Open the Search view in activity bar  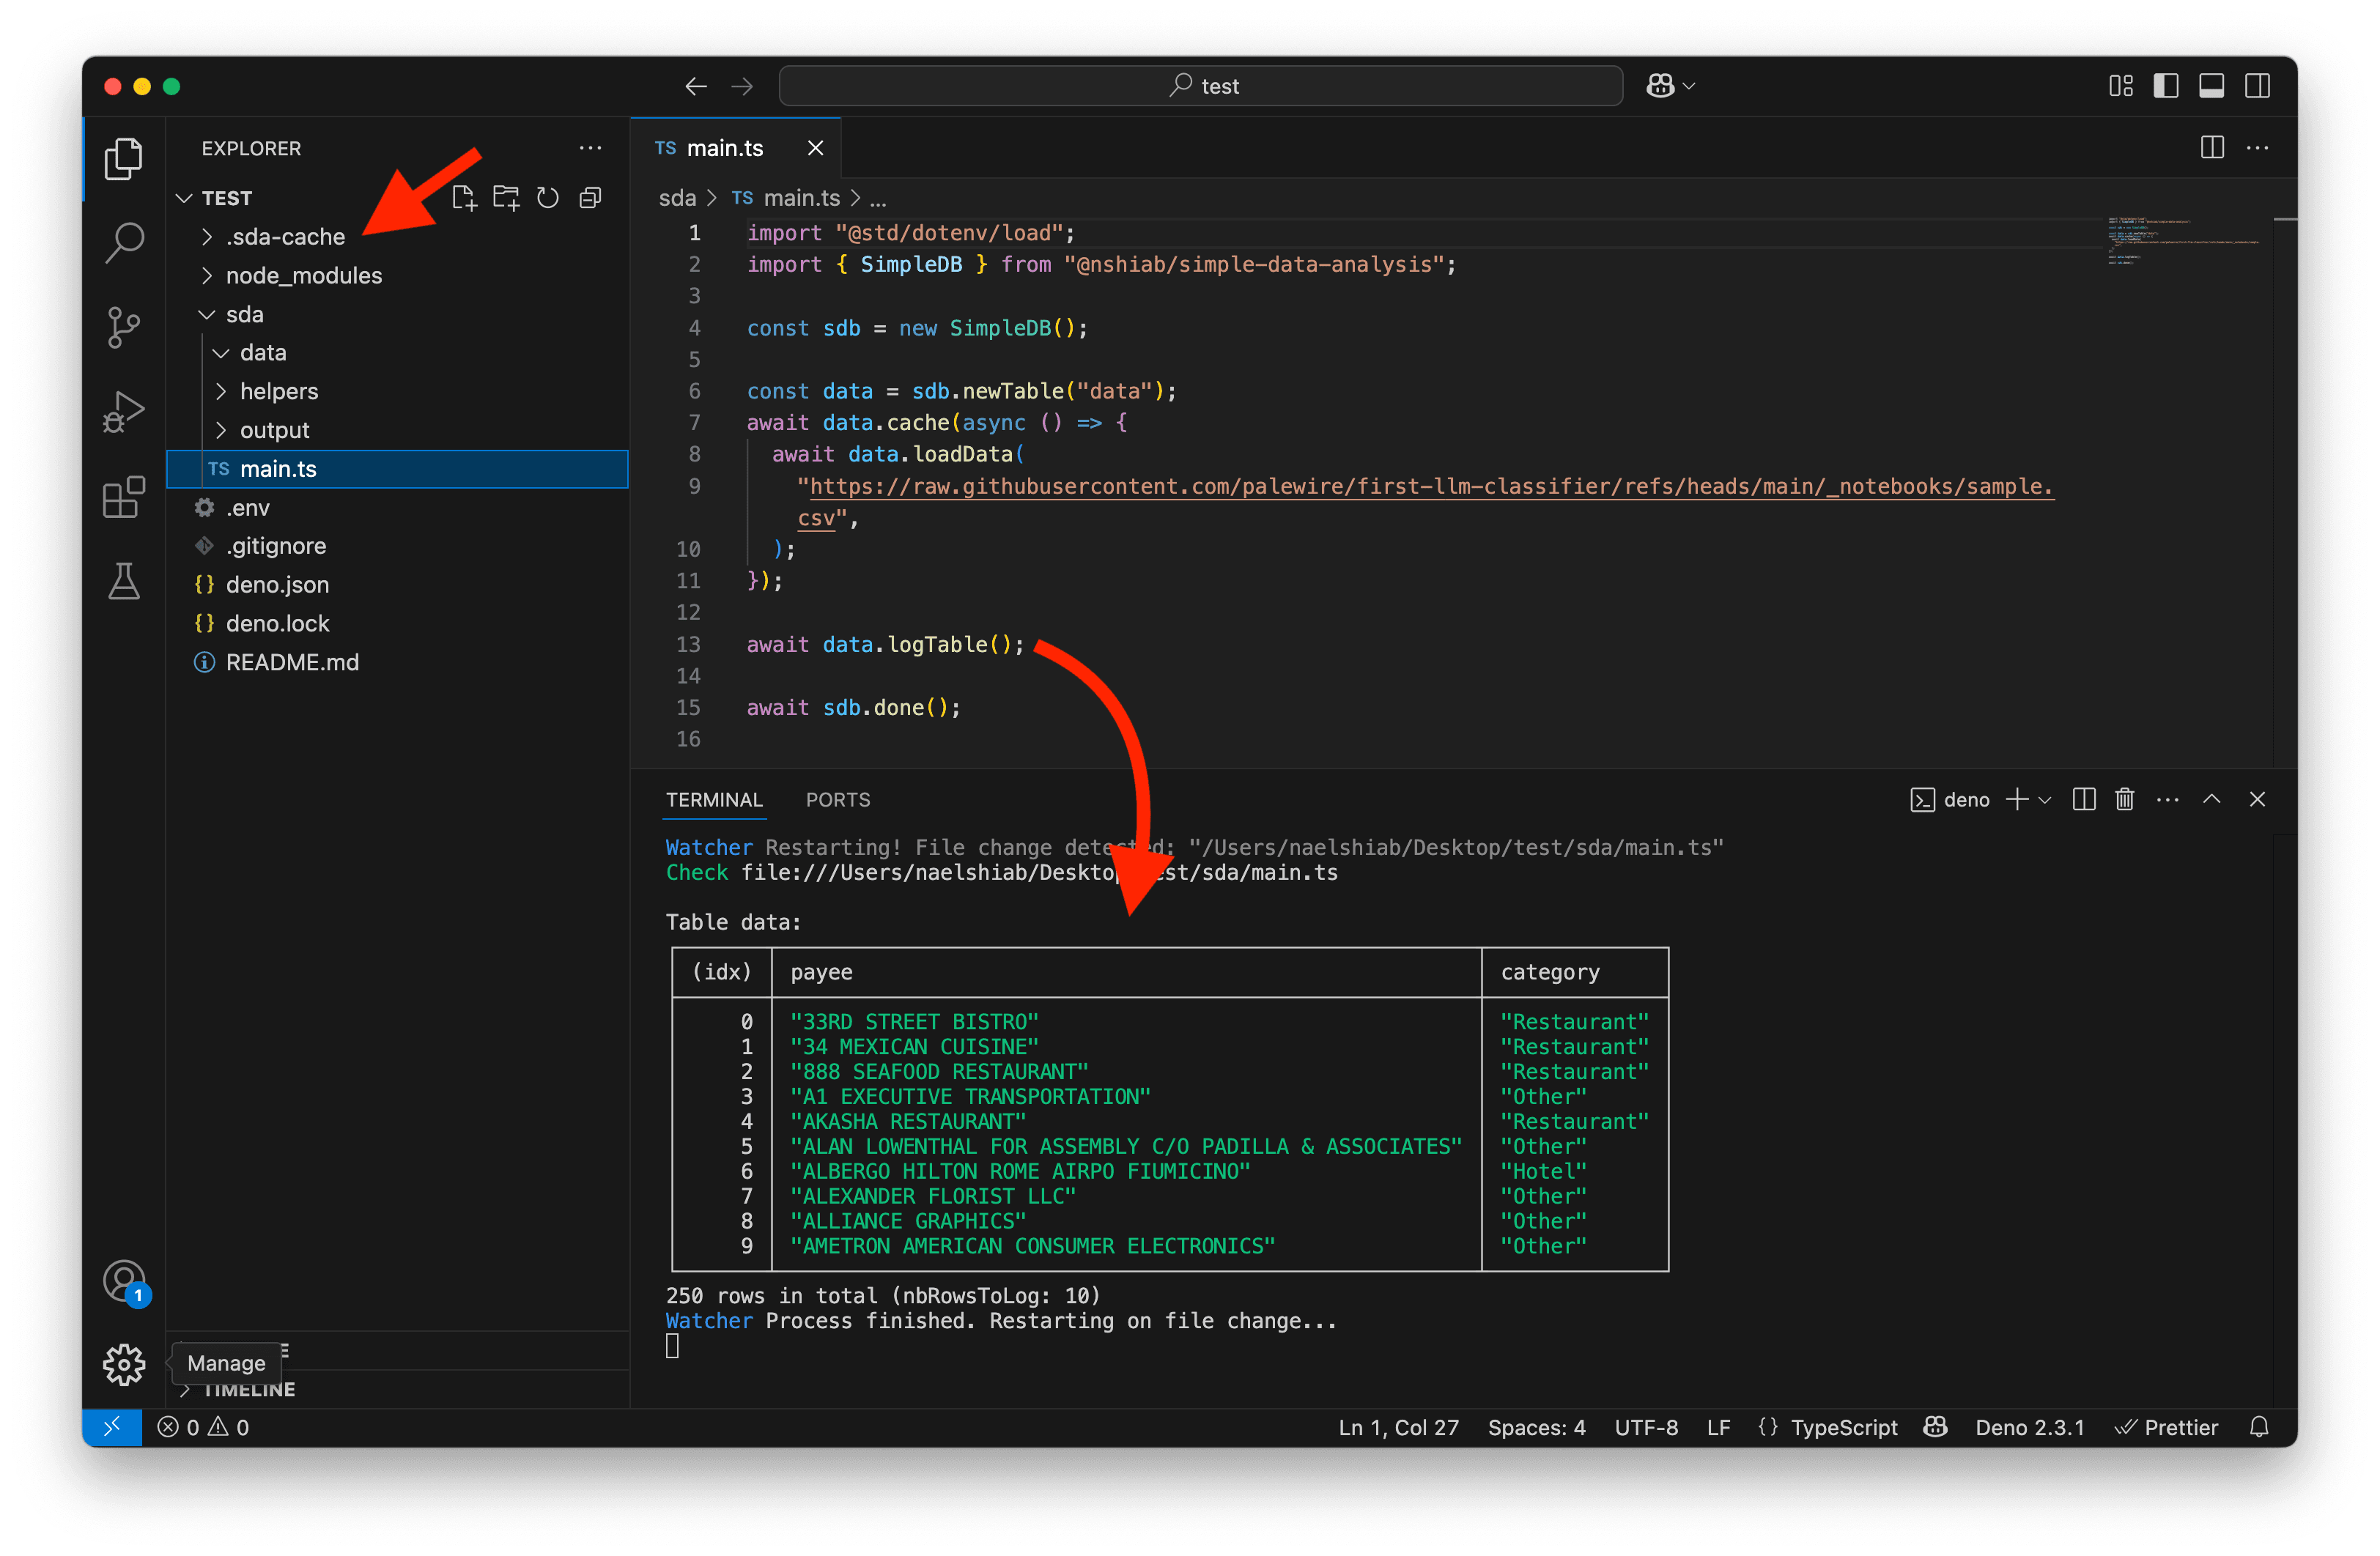(x=124, y=242)
